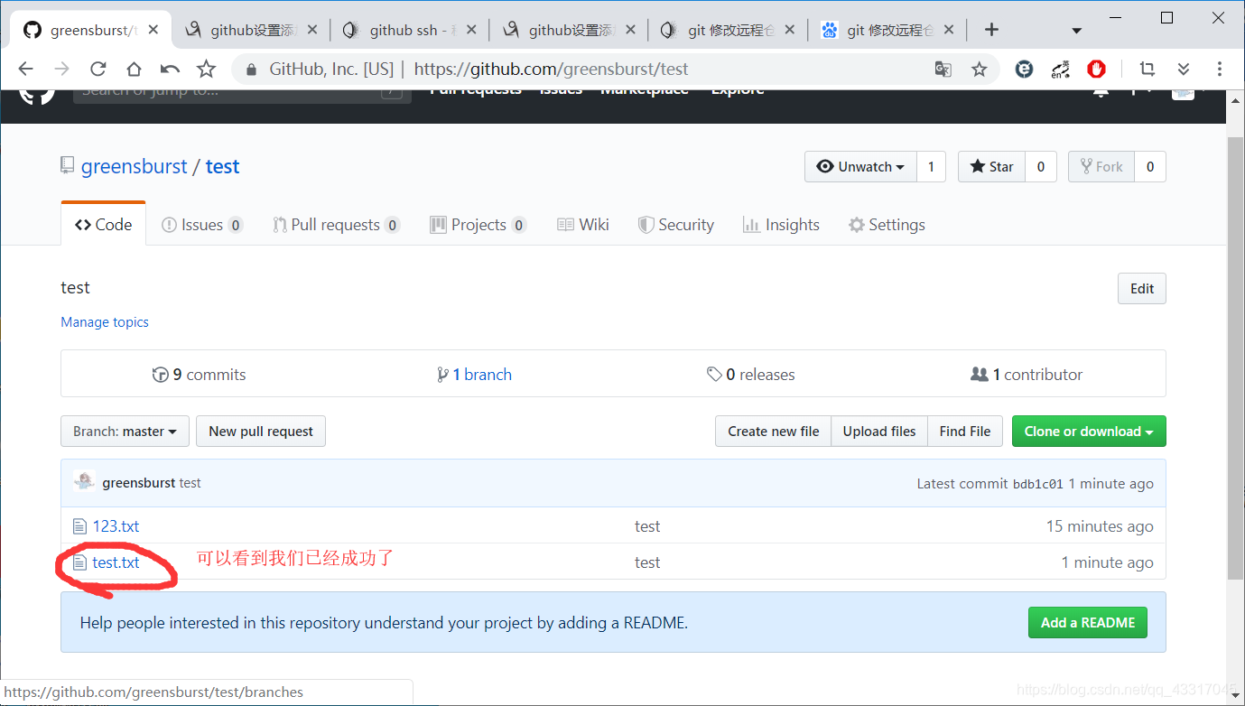Open the tab list dropdown arrow
Image resolution: width=1245 pixels, height=706 pixels.
click(x=1076, y=31)
